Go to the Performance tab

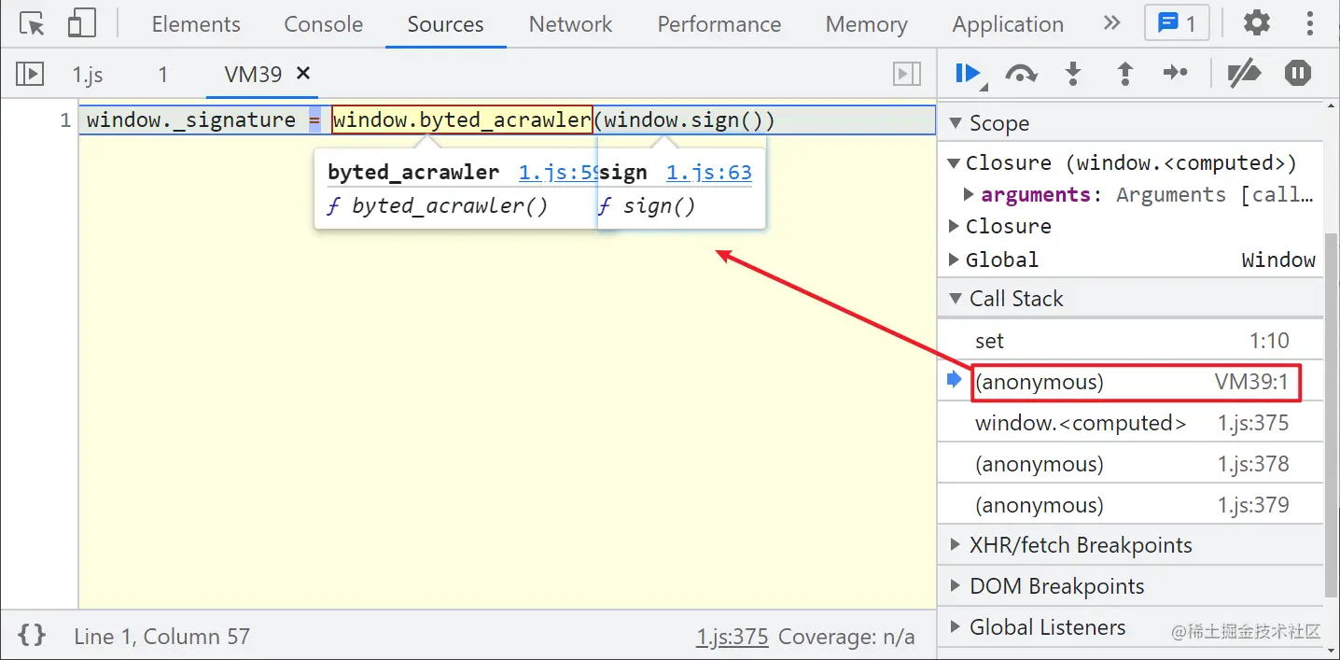pyautogui.click(x=719, y=24)
